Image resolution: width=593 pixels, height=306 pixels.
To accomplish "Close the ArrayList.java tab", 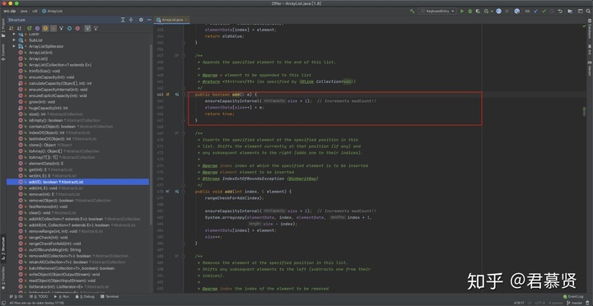I will pos(187,20).
